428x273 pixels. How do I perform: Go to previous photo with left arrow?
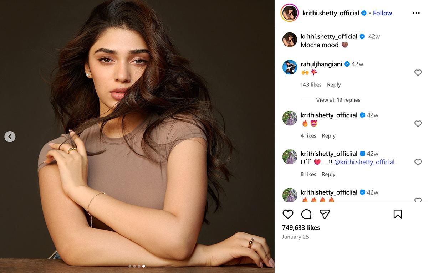[x=10, y=136]
